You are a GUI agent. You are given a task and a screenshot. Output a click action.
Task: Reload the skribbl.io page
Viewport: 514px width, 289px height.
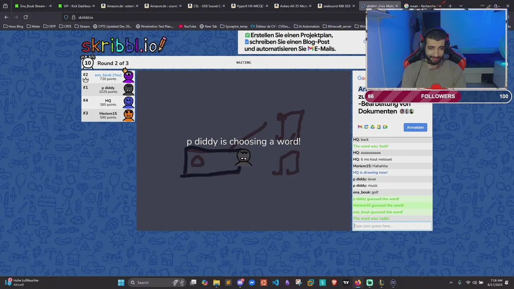[x=26, y=17]
